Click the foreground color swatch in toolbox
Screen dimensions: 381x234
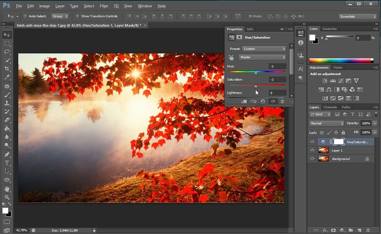(5, 211)
